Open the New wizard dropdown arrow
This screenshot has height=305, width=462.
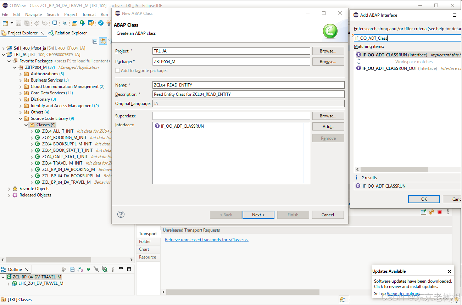12,23
